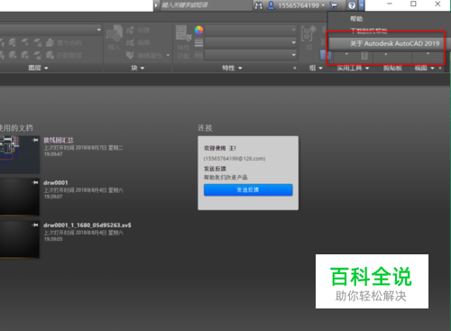
Task: Open recent file drw0001
Action: (56, 182)
